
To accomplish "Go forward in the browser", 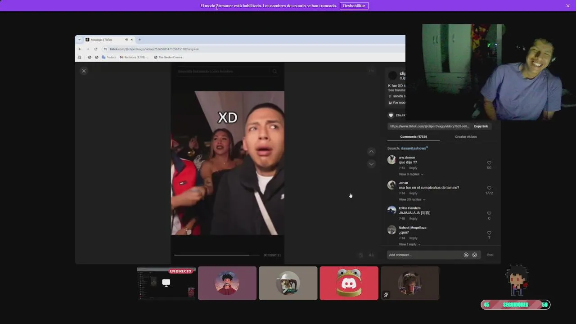I will pos(88,49).
